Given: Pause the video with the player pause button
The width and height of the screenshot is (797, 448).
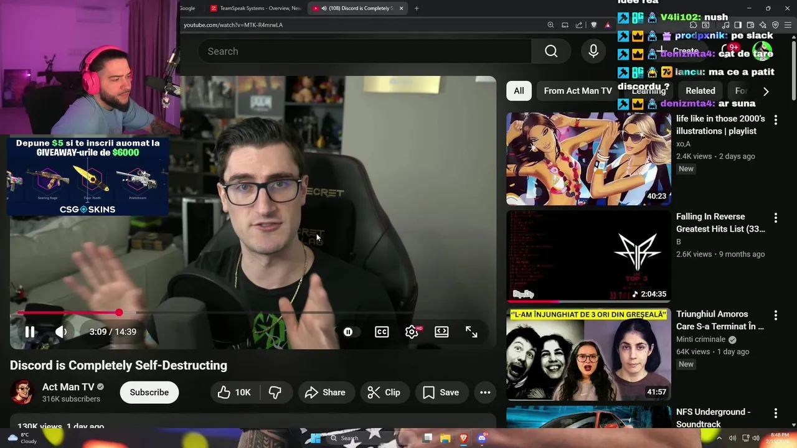Looking at the screenshot, I should tap(29, 332).
